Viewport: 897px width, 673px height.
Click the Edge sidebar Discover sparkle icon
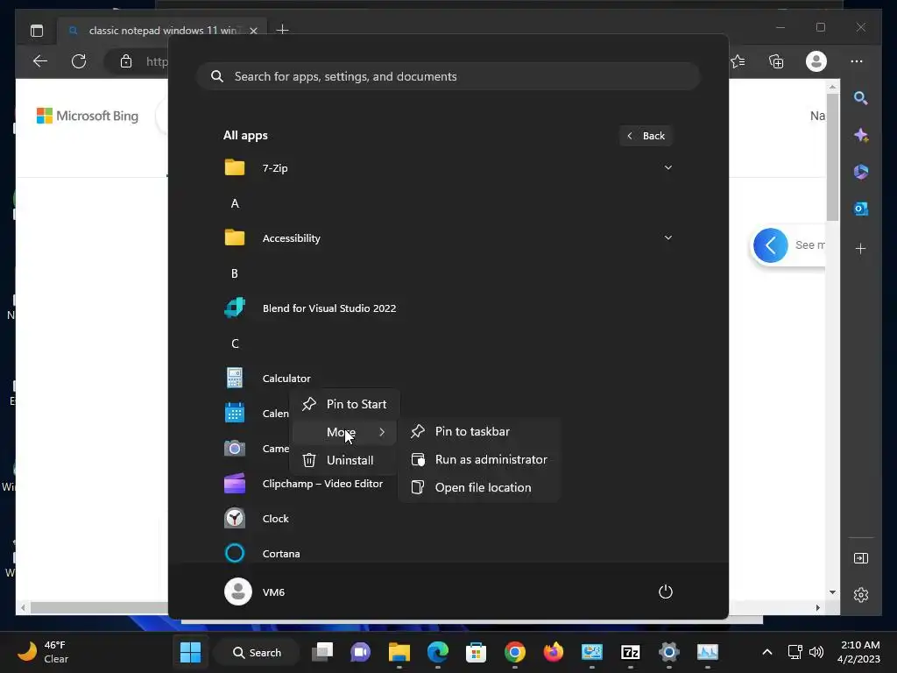pyautogui.click(x=860, y=135)
